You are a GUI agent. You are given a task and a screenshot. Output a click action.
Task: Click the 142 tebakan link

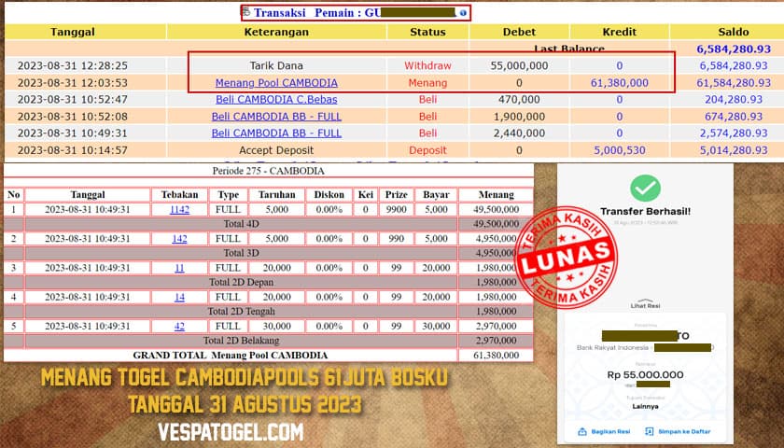point(179,239)
